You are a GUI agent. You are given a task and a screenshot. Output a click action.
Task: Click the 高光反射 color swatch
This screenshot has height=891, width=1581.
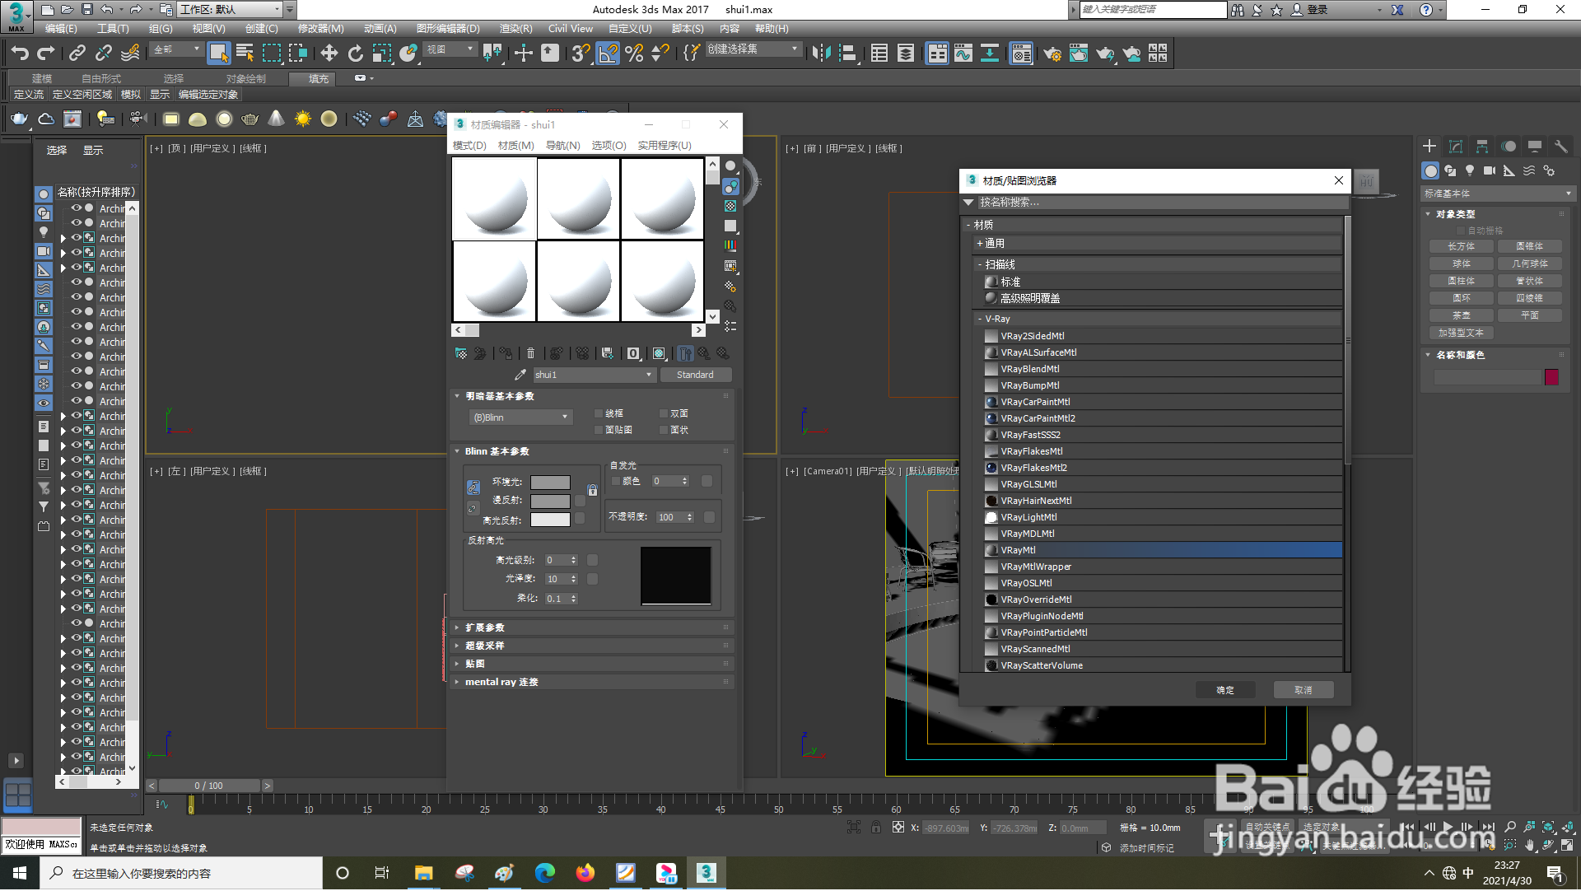(550, 520)
